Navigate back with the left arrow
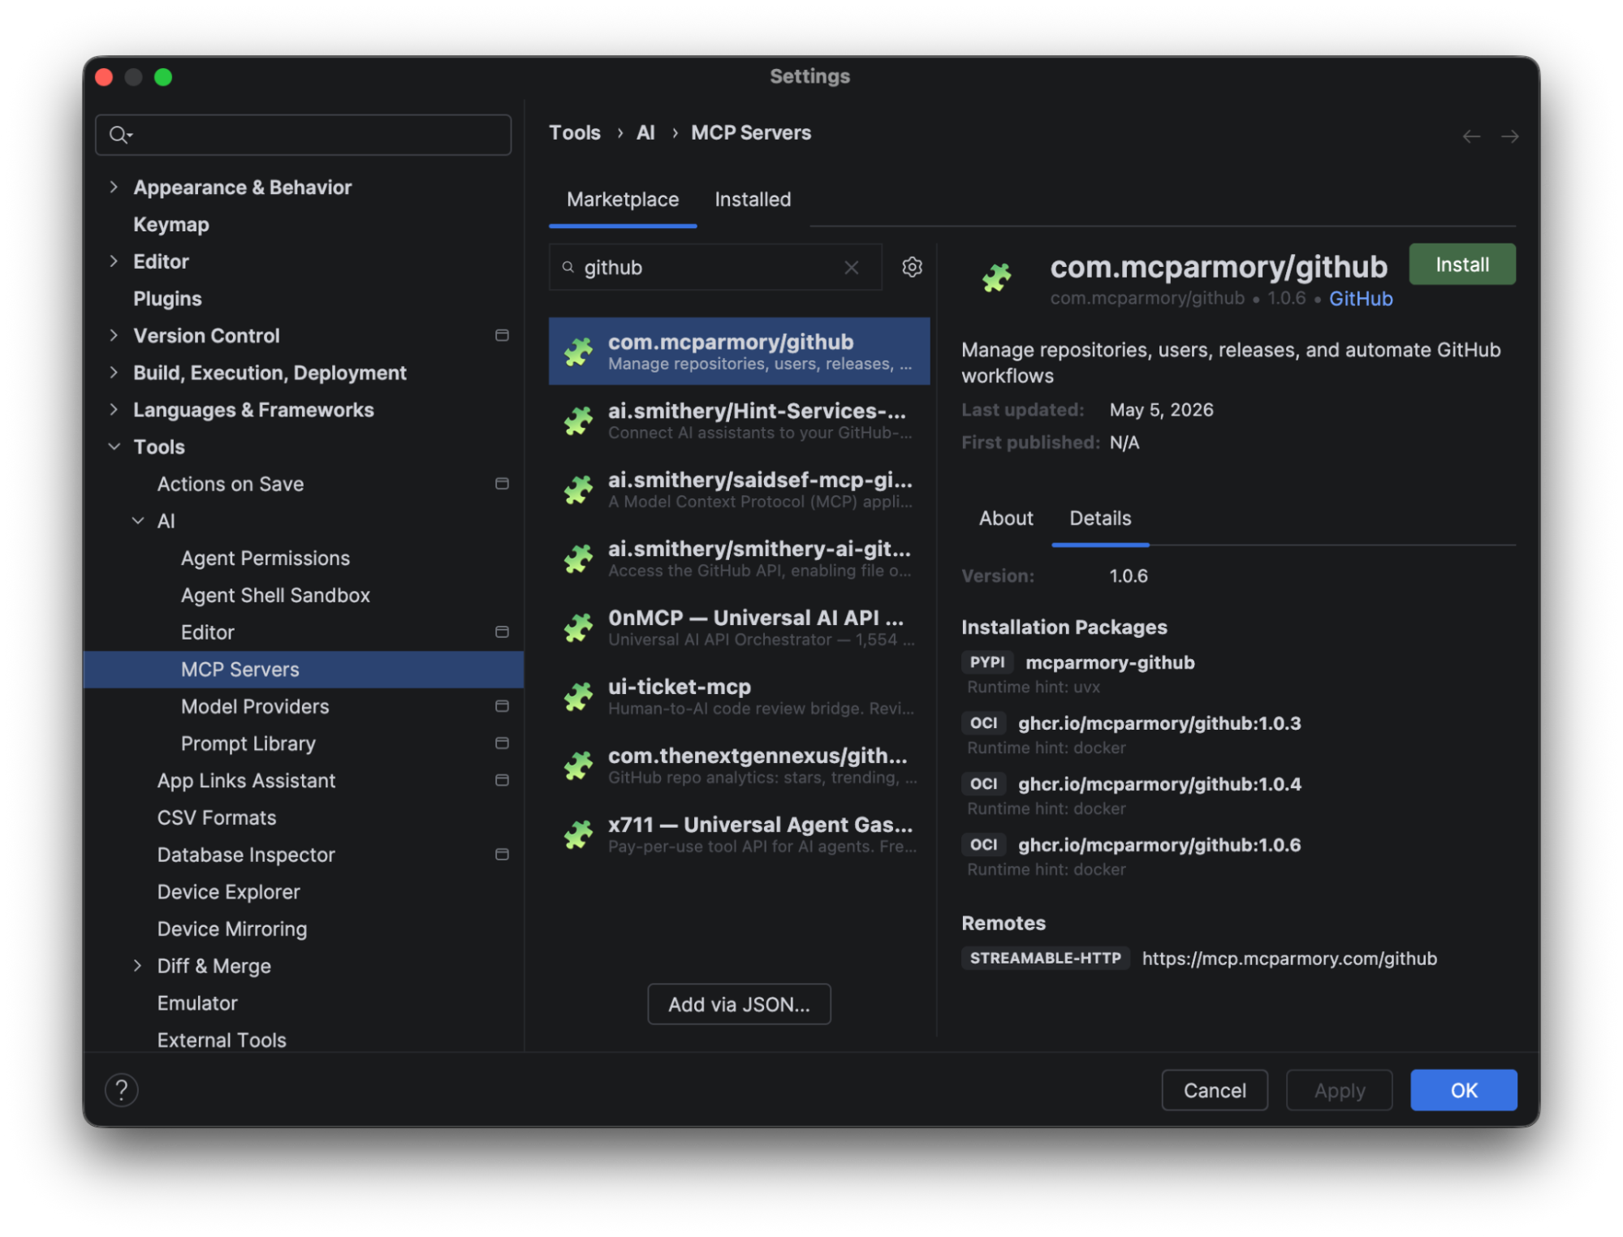1623x1237 pixels. [1471, 136]
